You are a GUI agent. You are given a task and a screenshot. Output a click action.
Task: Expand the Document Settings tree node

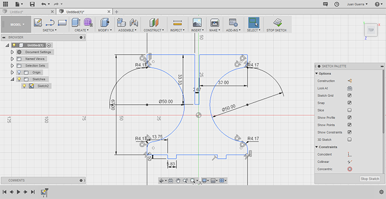[12, 52]
